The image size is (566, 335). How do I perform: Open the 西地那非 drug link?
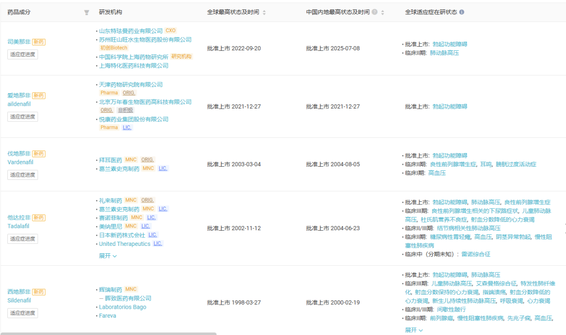19,291
